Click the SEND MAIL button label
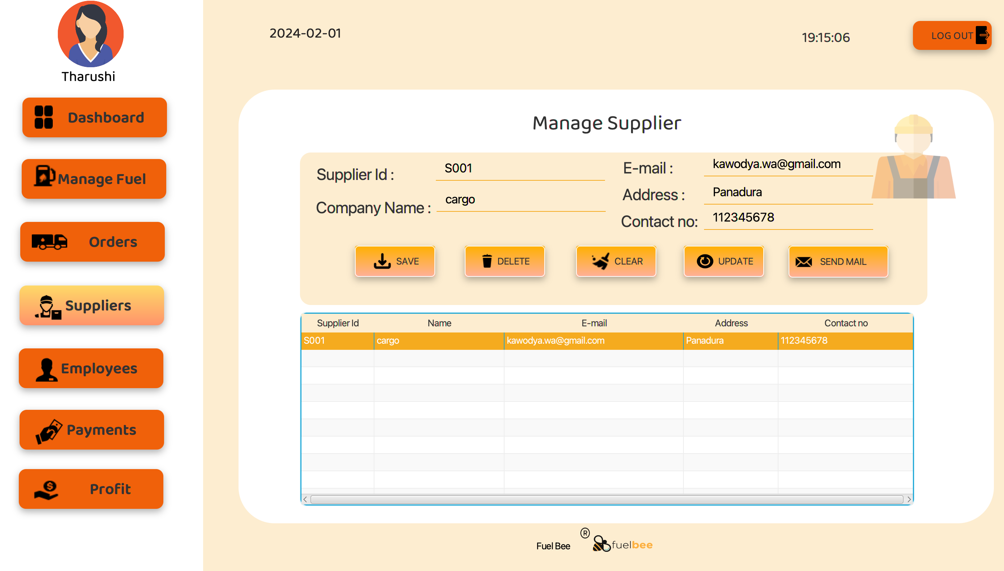This screenshot has height=571, width=1004. (843, 262)
